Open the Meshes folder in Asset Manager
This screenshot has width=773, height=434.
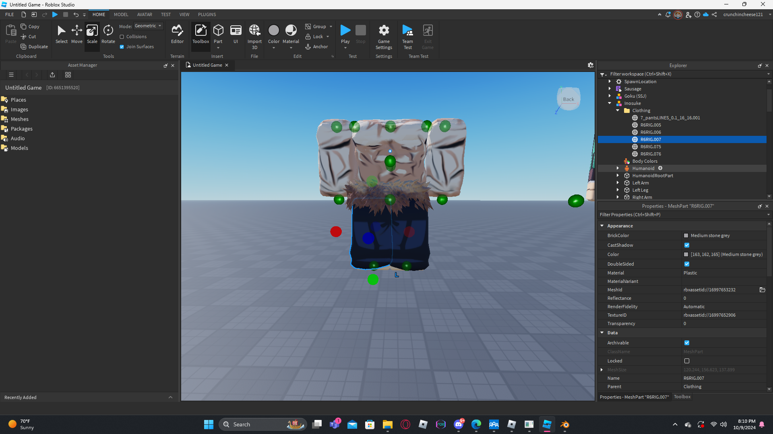(20, 119)
